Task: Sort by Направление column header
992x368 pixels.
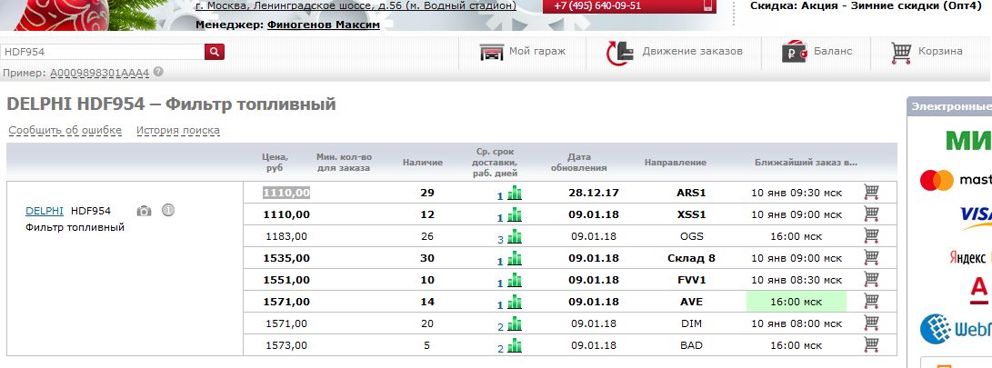Action: [675, 163]
